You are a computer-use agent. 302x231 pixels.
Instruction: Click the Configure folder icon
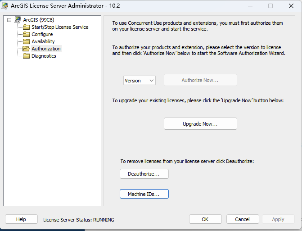tap(26, 34)
